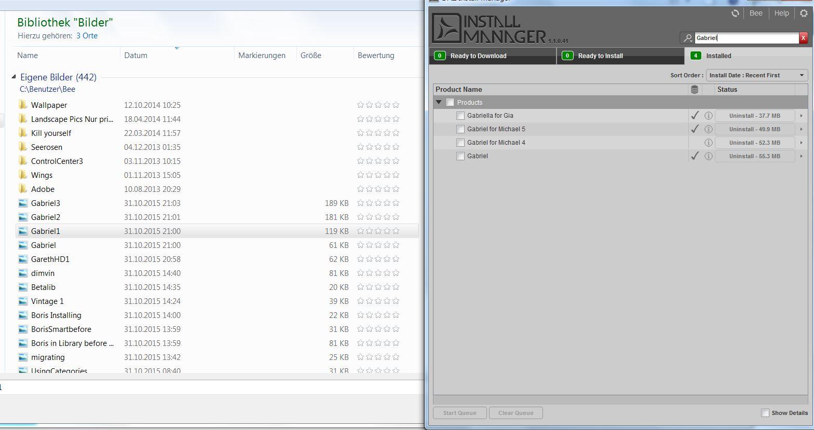Sort Explorer files by the Datum column
This screenshot has height=430, width=814.
[177, 56]
